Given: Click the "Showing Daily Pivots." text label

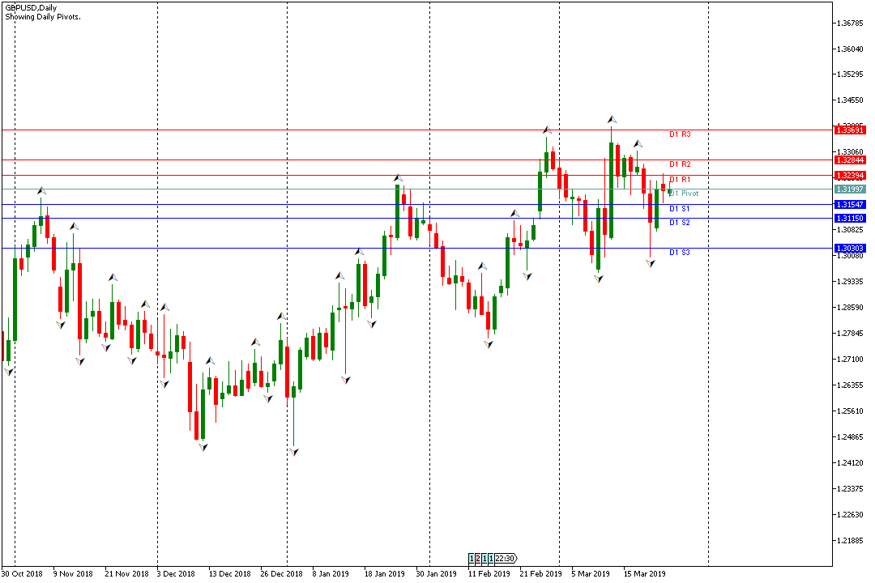Looking at the screenshot, I should click(x=43, y=17).
